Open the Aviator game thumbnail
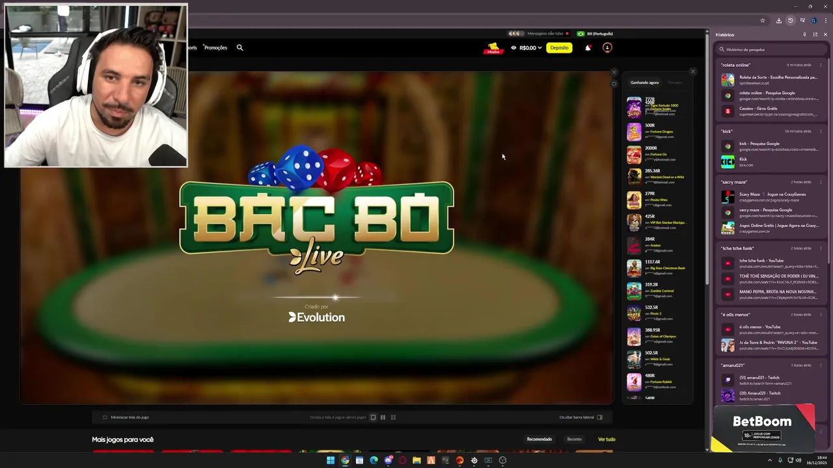The height and width of the screenshot is (468, 833). (634, 245)
